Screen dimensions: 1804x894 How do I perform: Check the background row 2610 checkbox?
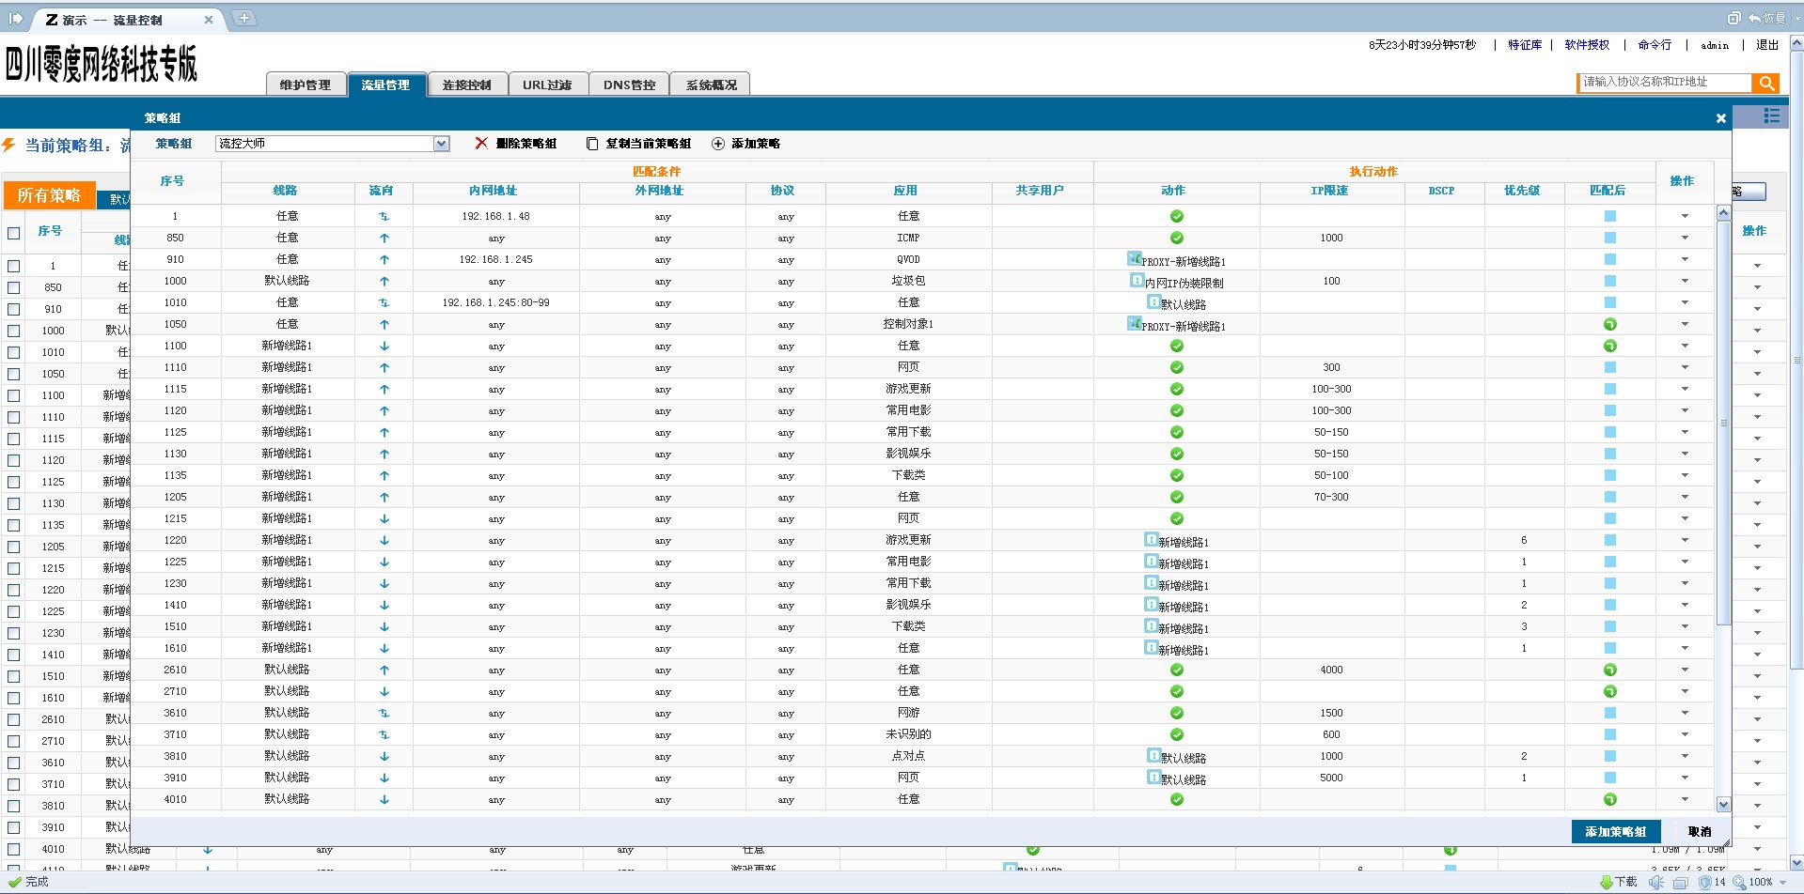coord(13,719)
